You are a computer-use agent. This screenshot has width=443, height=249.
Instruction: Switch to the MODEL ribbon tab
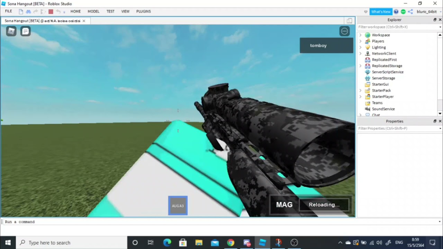[x=93, y=11]
